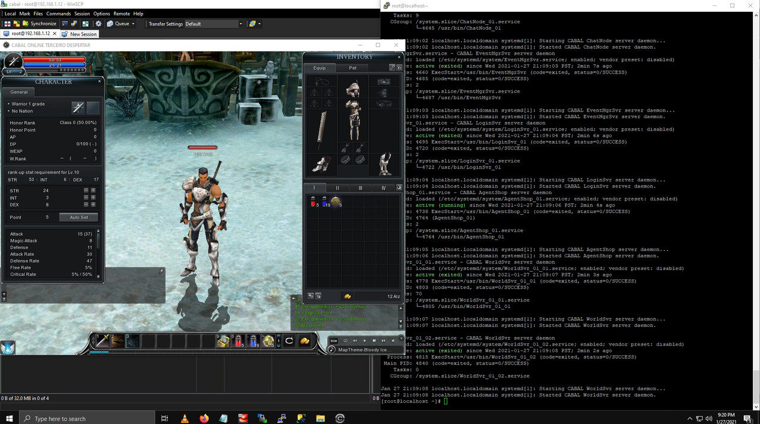Screen dimensions: 760x424
Task: Open the Queue dropdown arrow
Action: (x=134, y=24)
